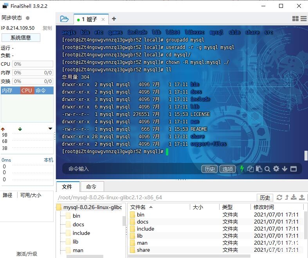Click the paste icon in terminal bar
The image size is (308, 258).
259,169
